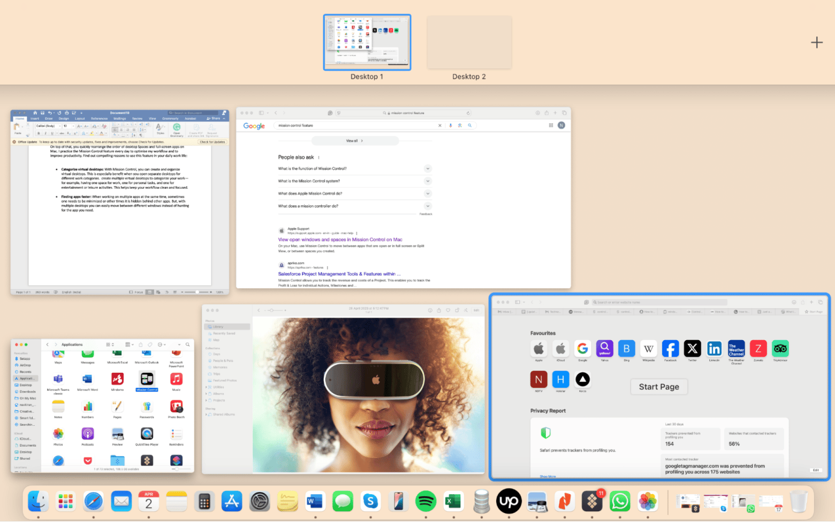The image size is (835, 522).
Task: Expand "What does a mission controller do?"
Action: [428, 206]
